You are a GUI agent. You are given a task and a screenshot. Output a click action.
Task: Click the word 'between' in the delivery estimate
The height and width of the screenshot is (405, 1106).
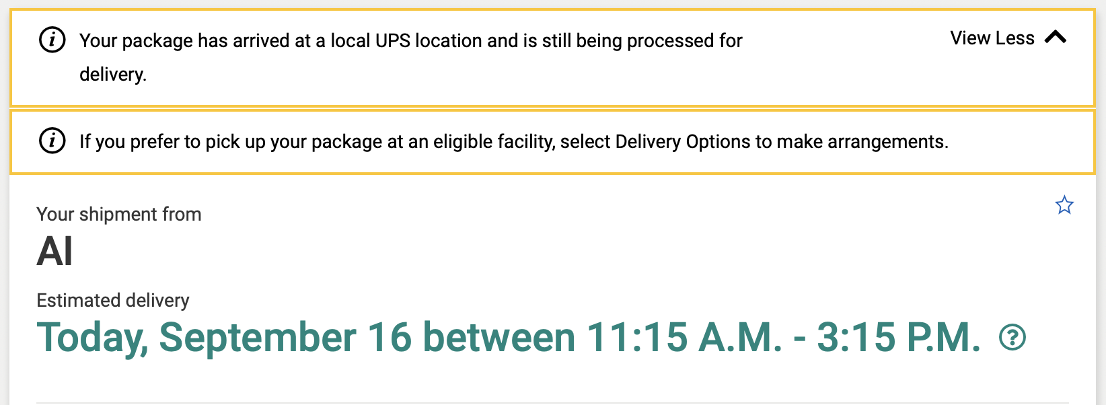tap(499, 337)
